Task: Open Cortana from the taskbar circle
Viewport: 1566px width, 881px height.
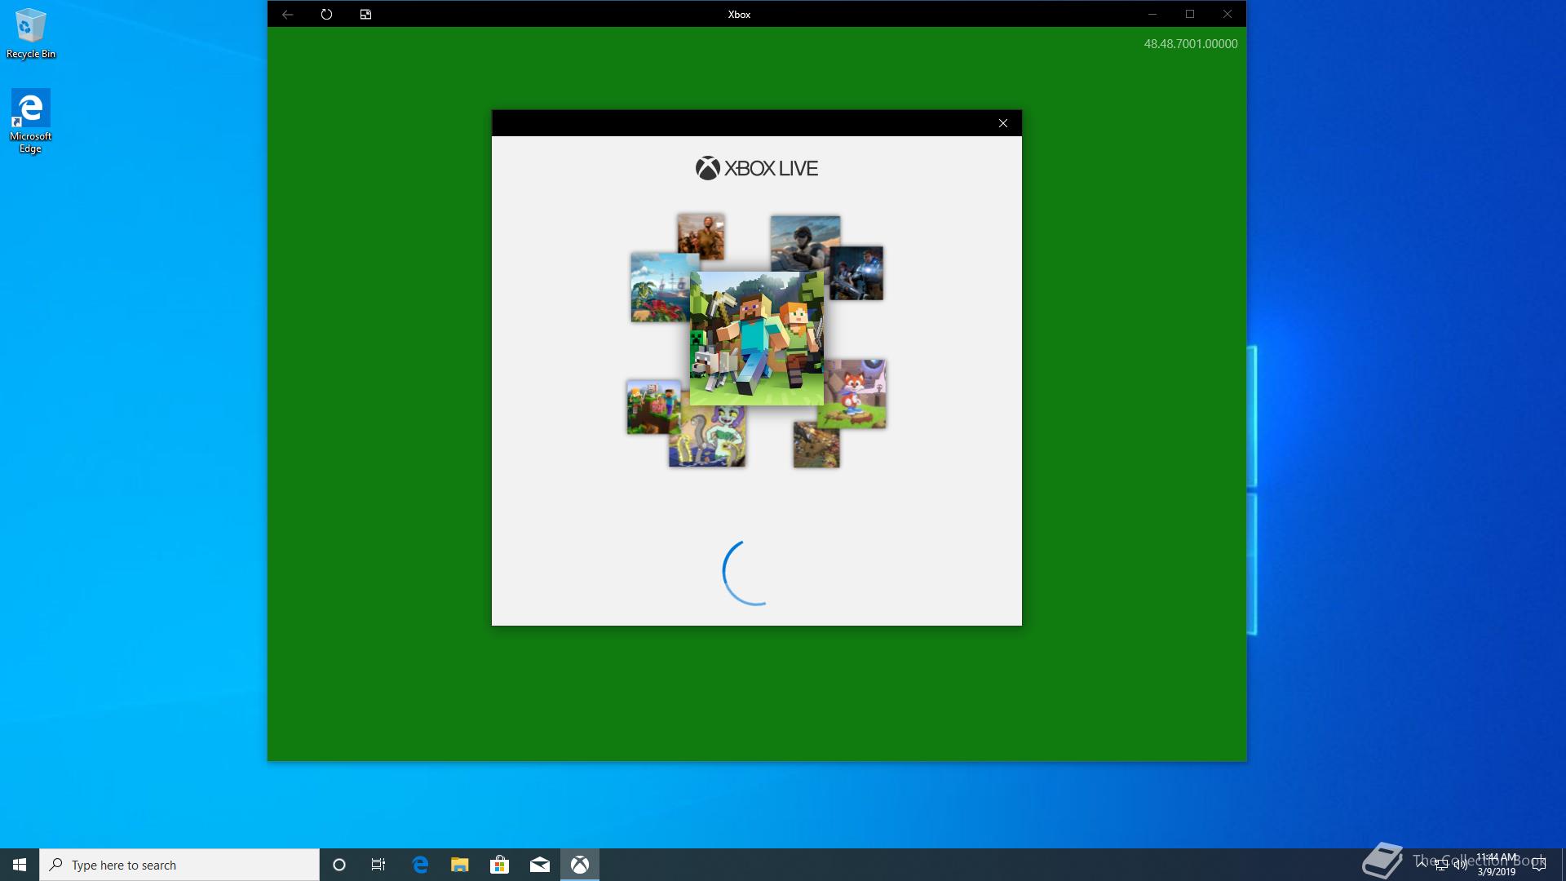Action: pyautogui.click(x=339, y=865)
